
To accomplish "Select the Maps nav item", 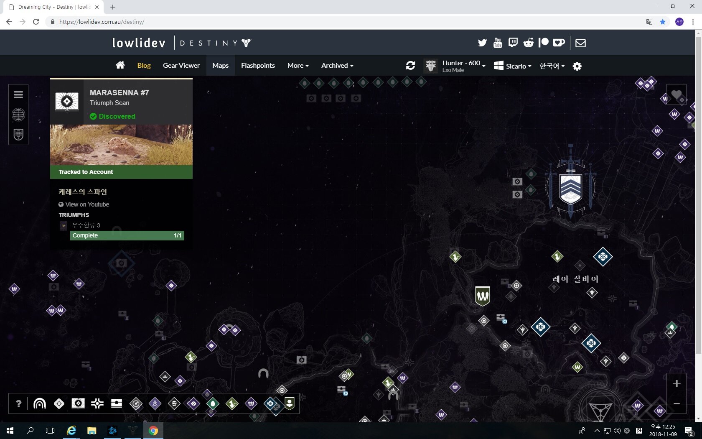I will point(220,66).
